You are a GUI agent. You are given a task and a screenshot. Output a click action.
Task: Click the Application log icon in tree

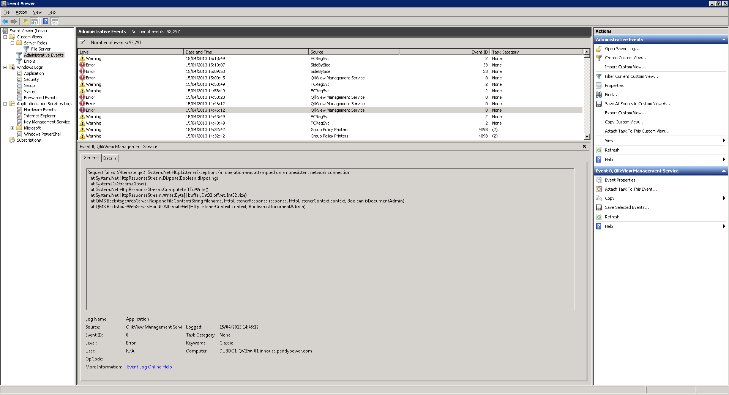(x=19, y=73)
